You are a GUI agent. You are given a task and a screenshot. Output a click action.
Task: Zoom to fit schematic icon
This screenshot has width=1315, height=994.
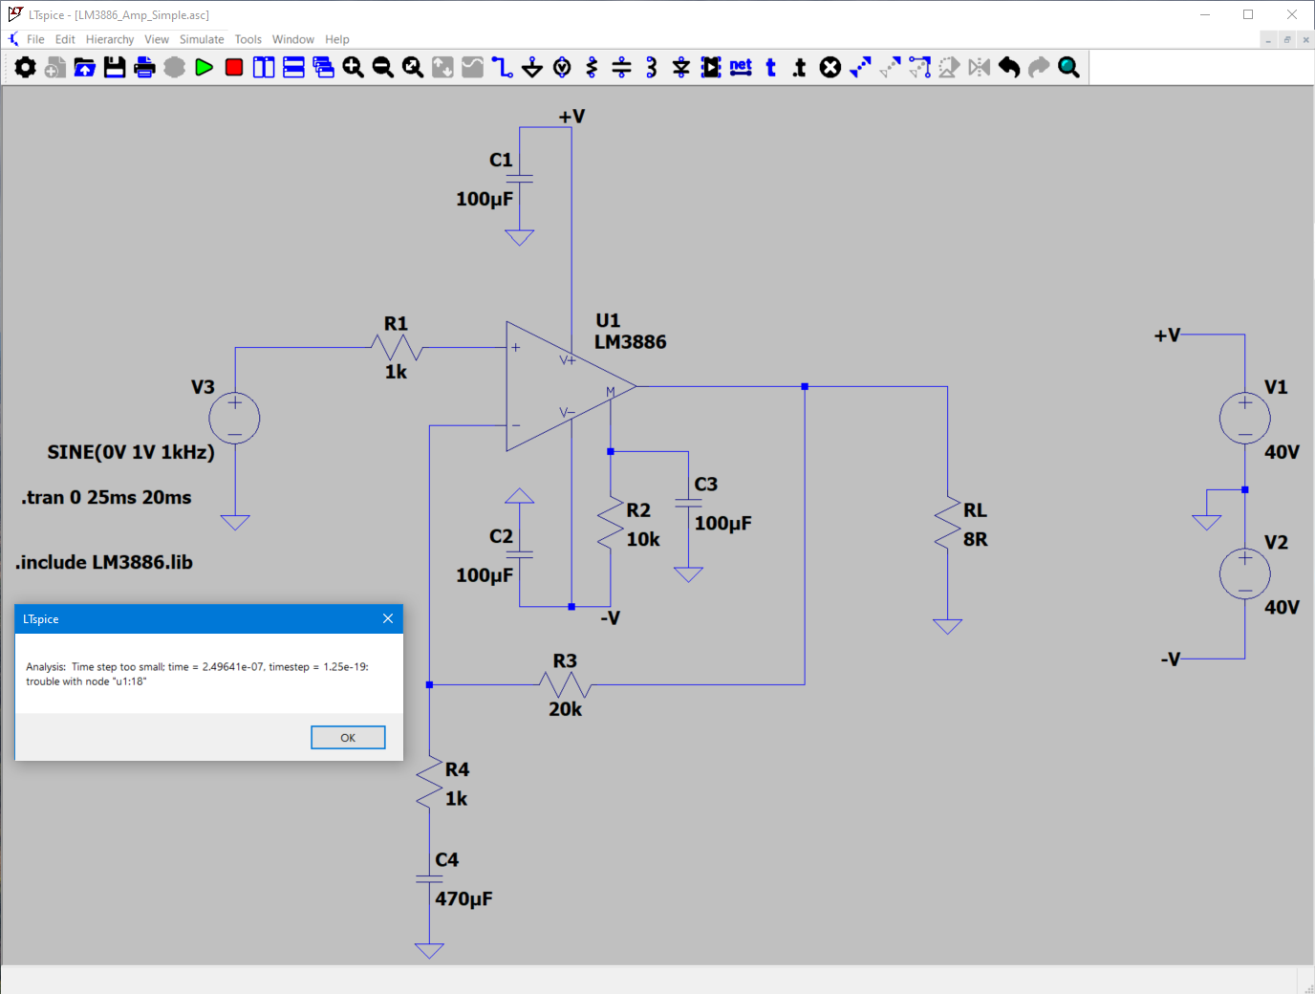tap(413, 67)
